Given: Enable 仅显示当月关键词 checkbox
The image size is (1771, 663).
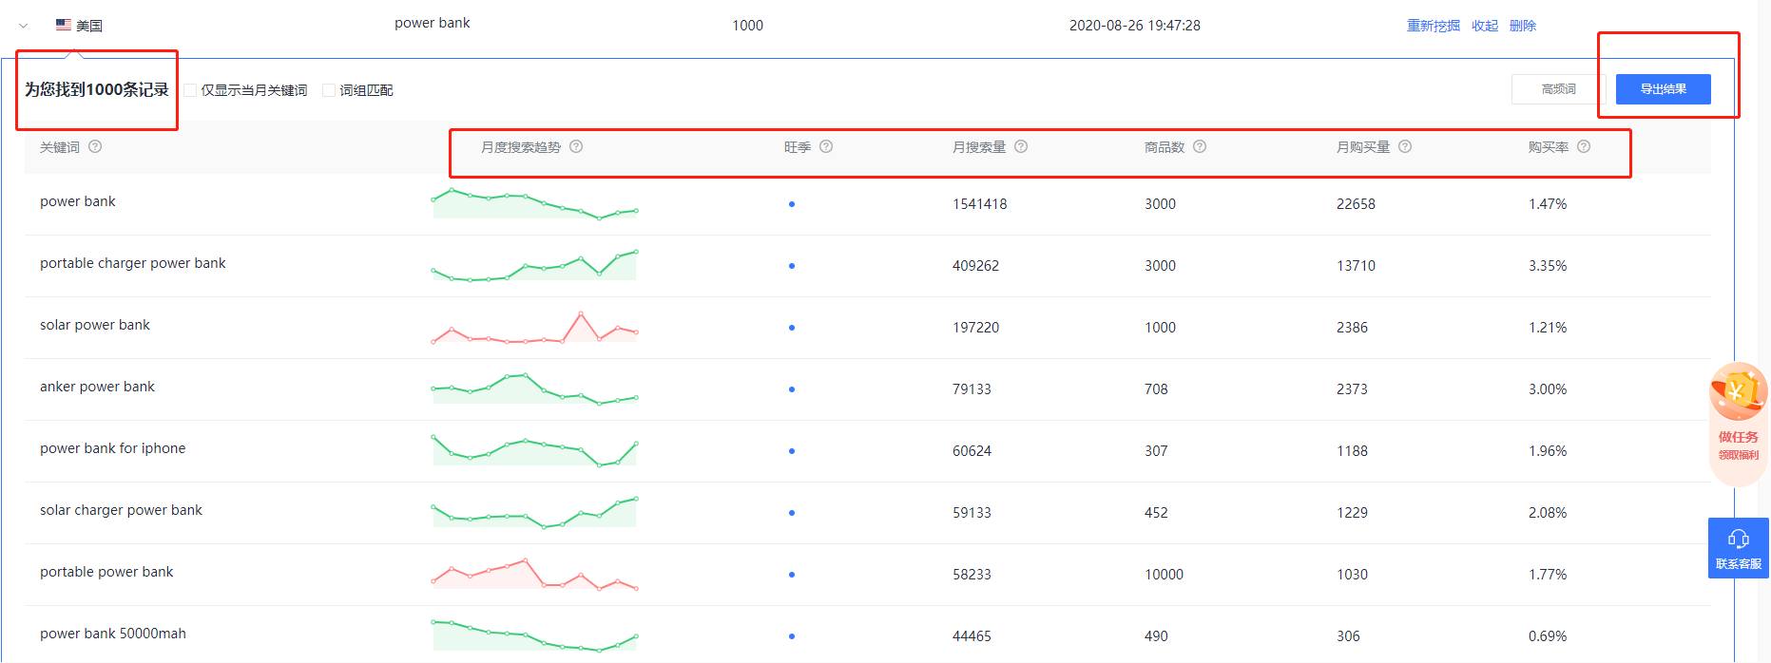Looking at the screenshot, I should coord(190,90).
